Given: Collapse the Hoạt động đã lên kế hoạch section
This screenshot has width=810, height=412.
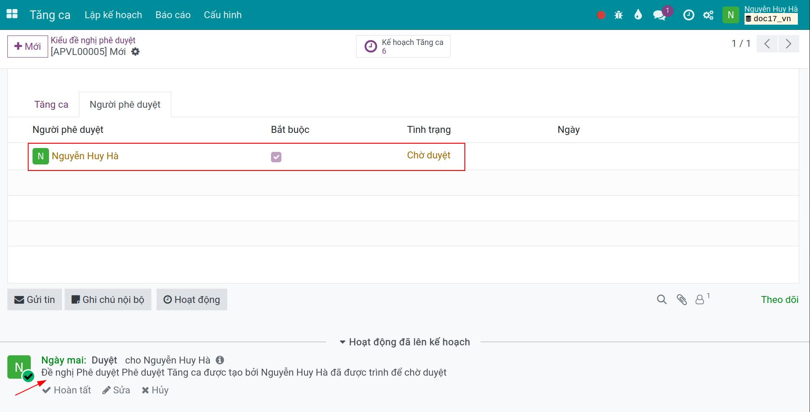Looking at the screenshot, I should tap(405, 342).
